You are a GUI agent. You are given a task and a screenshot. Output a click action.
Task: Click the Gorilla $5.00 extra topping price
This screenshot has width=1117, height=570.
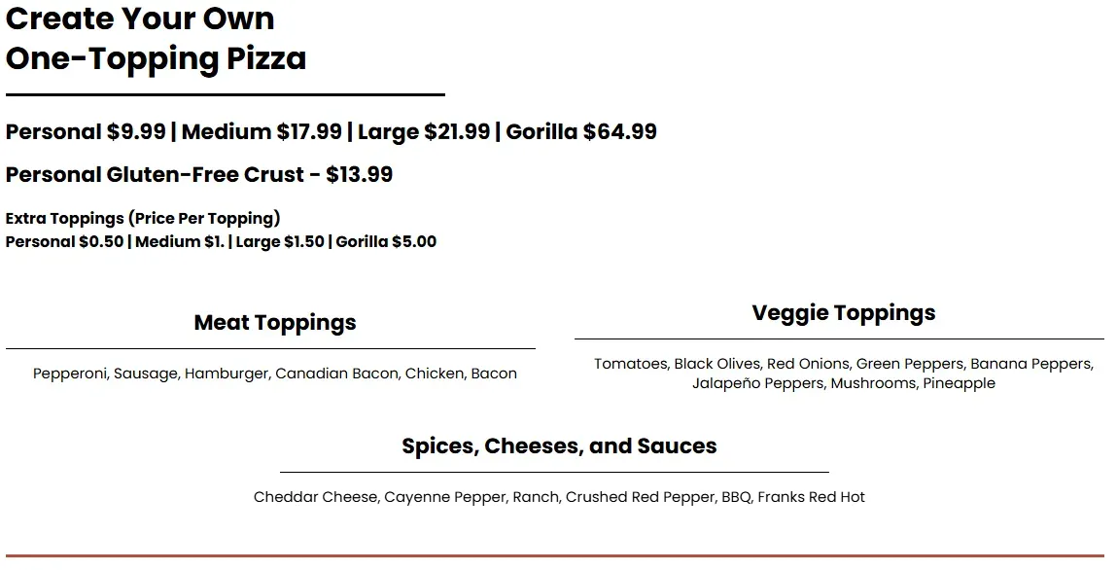pyautogui.click(x=386, y=242)
